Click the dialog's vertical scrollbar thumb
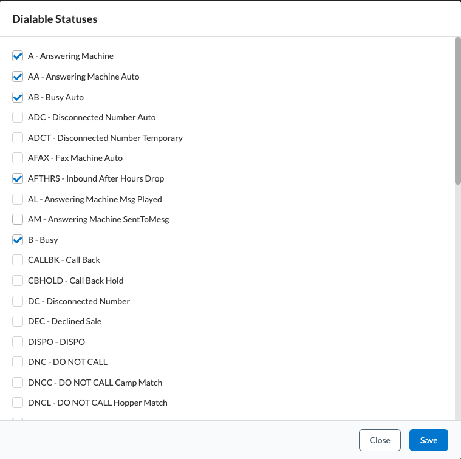This screenshot has height=459, width=461. tap(458, 110)
